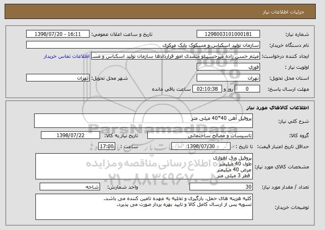
Task: Click the quantity field showing 30
Action: (x=221, y=187)
